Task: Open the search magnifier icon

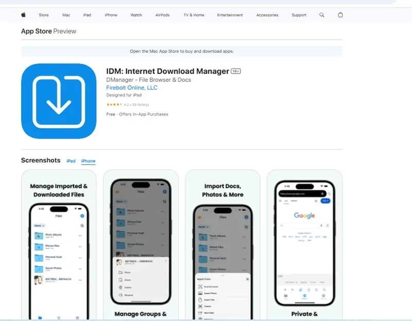Action: pyautogui.click(x=321, y=15)
